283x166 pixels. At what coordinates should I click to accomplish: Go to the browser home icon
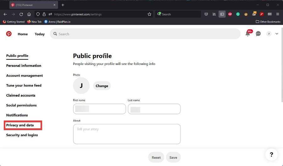29,14
